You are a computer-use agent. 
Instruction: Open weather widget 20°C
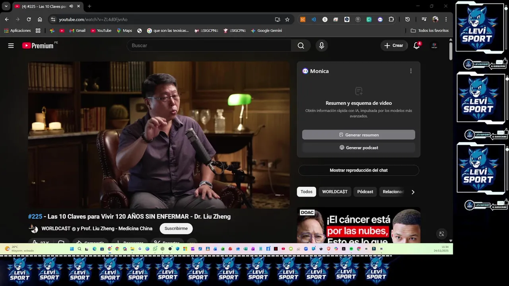(x=19, y=249)
